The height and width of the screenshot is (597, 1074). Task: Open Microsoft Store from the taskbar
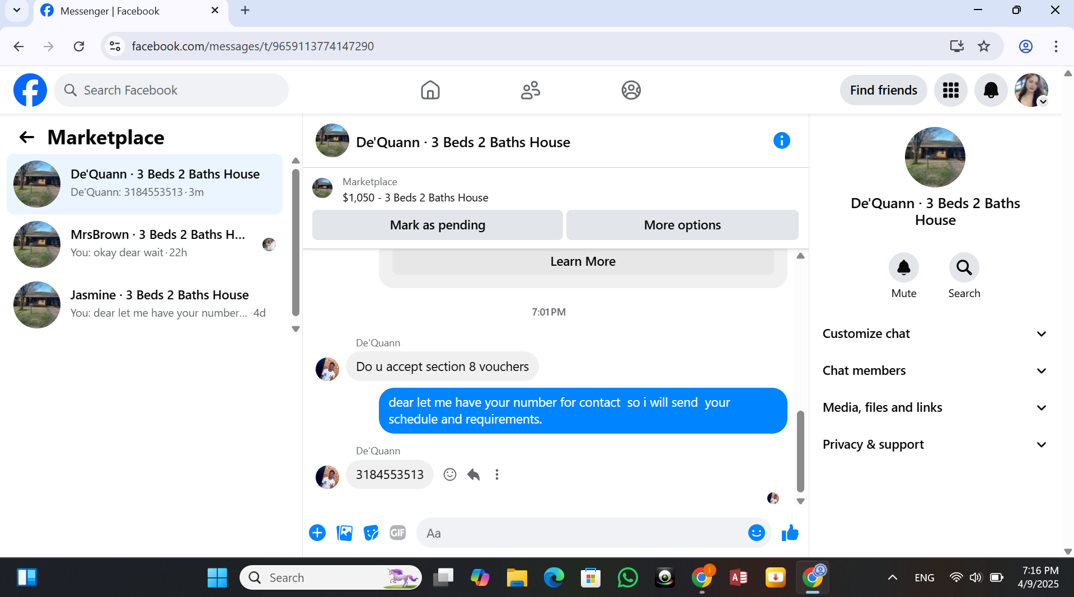tap(590, 577)
